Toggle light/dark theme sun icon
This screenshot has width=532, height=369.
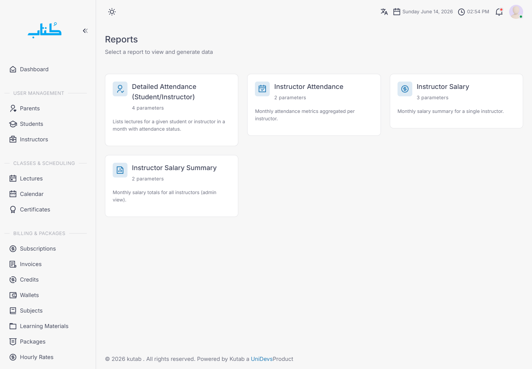click(112, 12)
